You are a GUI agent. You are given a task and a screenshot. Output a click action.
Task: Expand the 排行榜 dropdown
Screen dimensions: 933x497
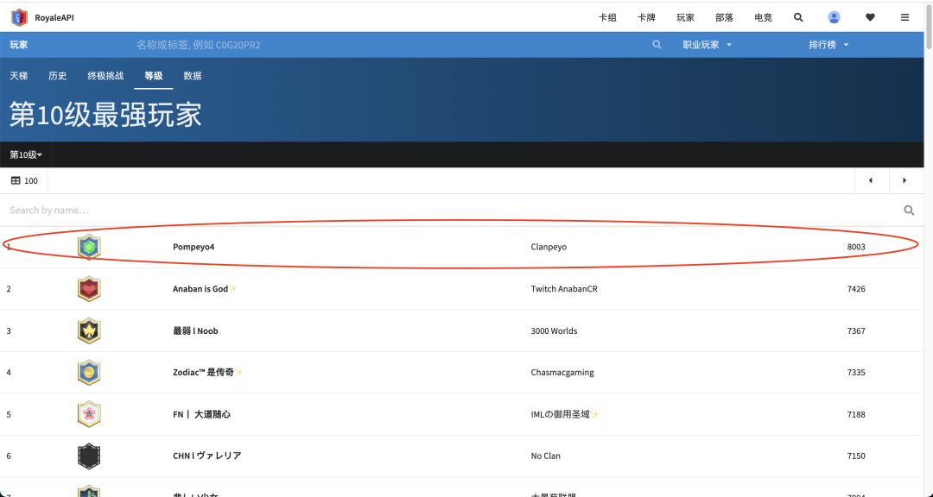point(828,45)
